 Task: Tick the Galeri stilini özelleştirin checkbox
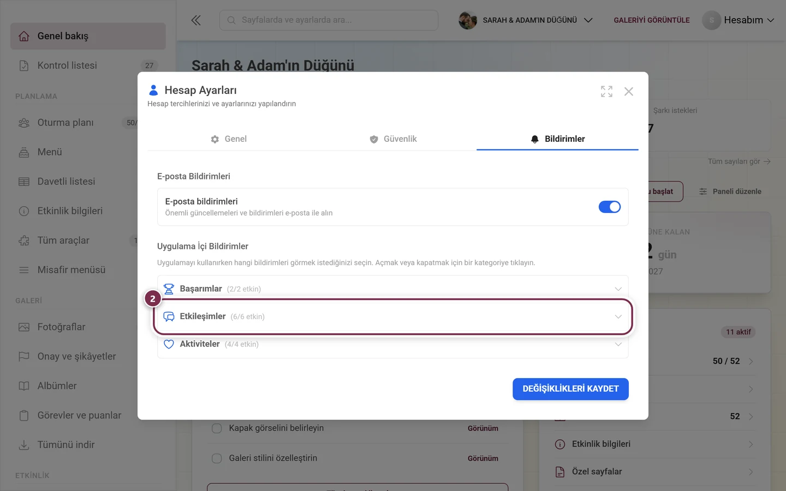tap(217, 458)
